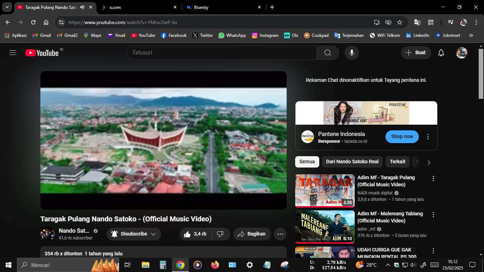Image resolution: width=484 pixels, height=272 pixels.
Task: Mute the YouTube tab audio
Action: (x=82, y=7)
